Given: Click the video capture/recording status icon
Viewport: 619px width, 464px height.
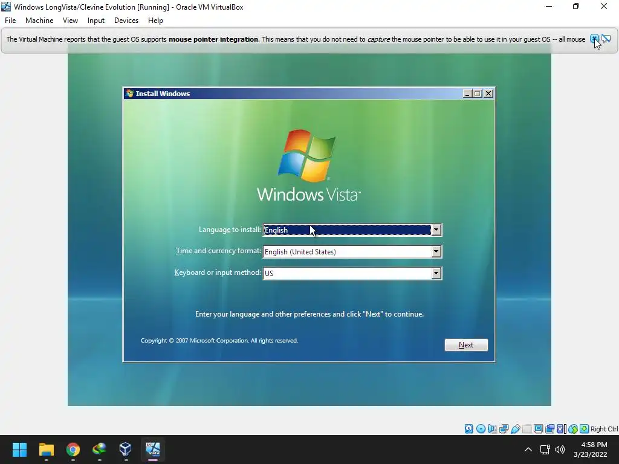Looking at the screenshot, I should [x=549, y=429].
